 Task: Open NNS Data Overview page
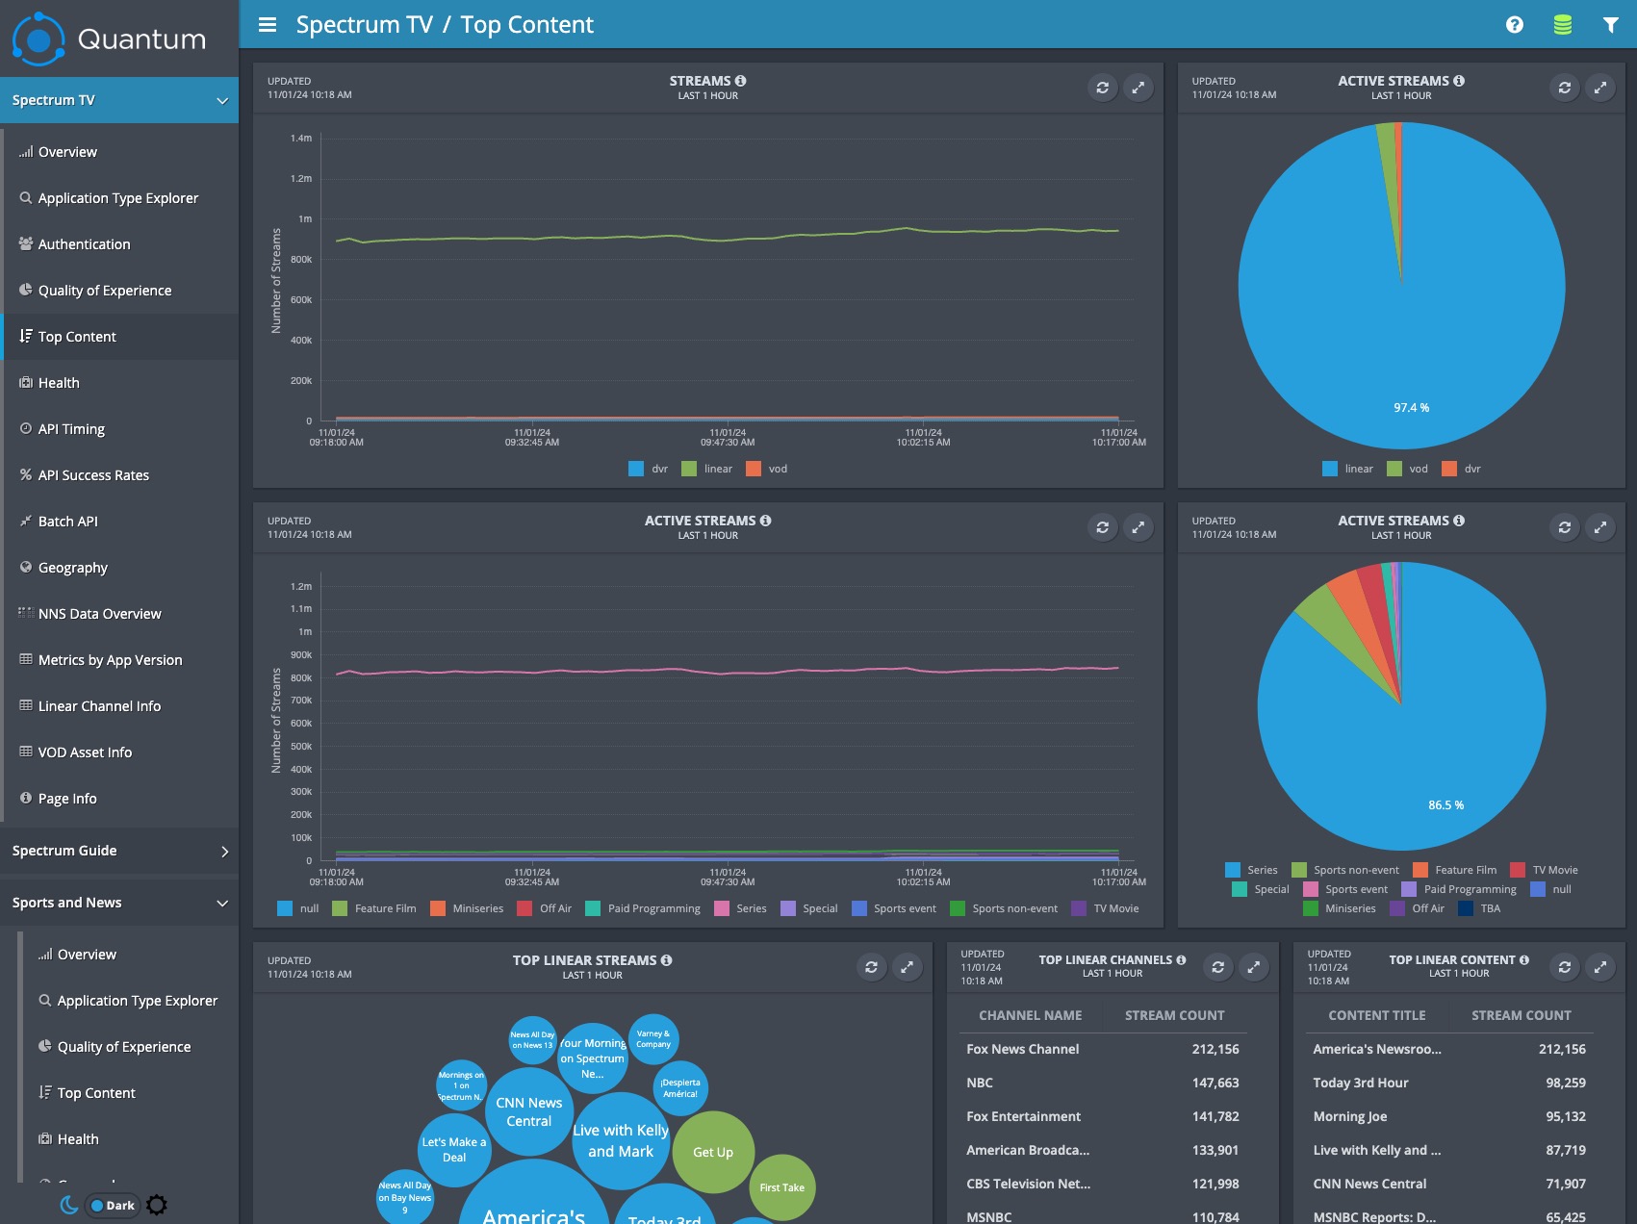[121, 614]
